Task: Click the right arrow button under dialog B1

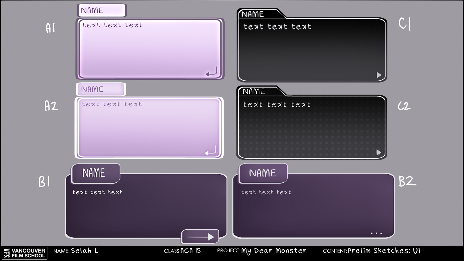Action: pos(200,237)
